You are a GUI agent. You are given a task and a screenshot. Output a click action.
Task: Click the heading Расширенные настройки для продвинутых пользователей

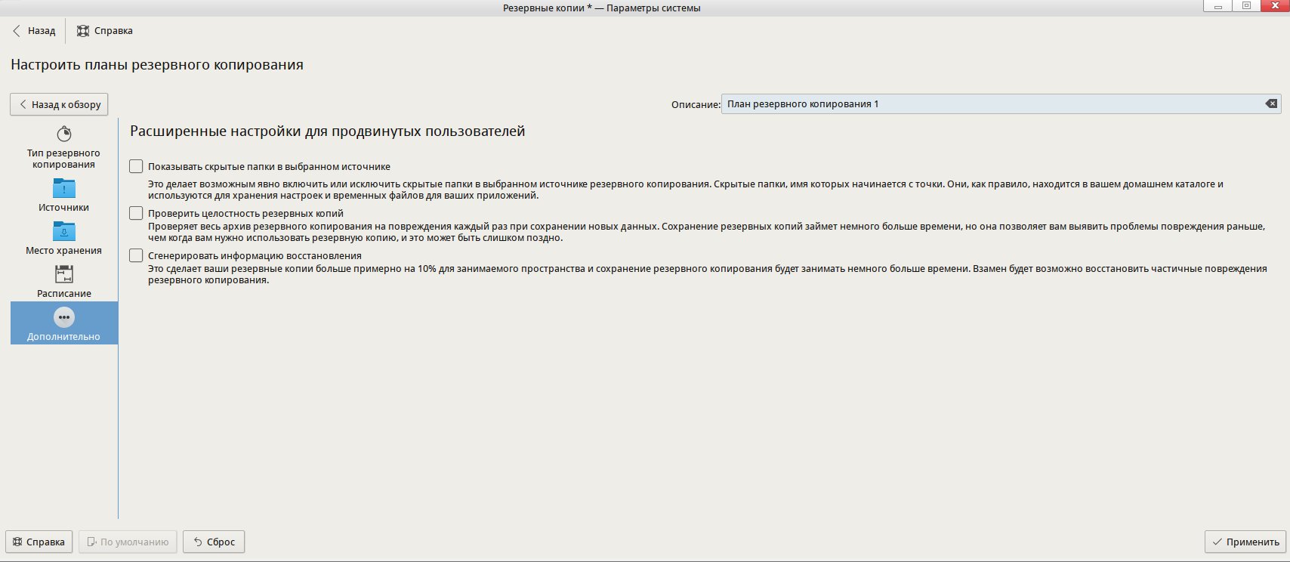point(328,131)
